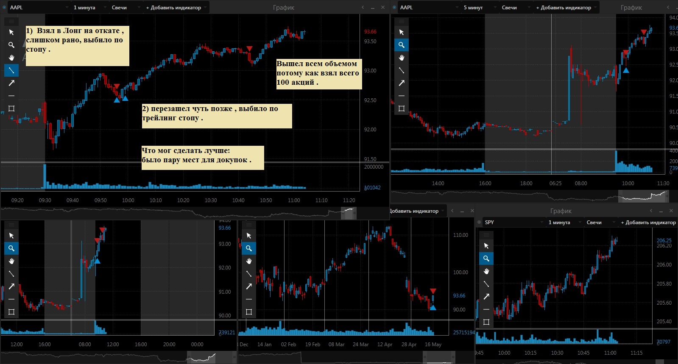
Task: Click overview navigator thumb under AAPL 5-minute chart
Action: pos(643,196)
